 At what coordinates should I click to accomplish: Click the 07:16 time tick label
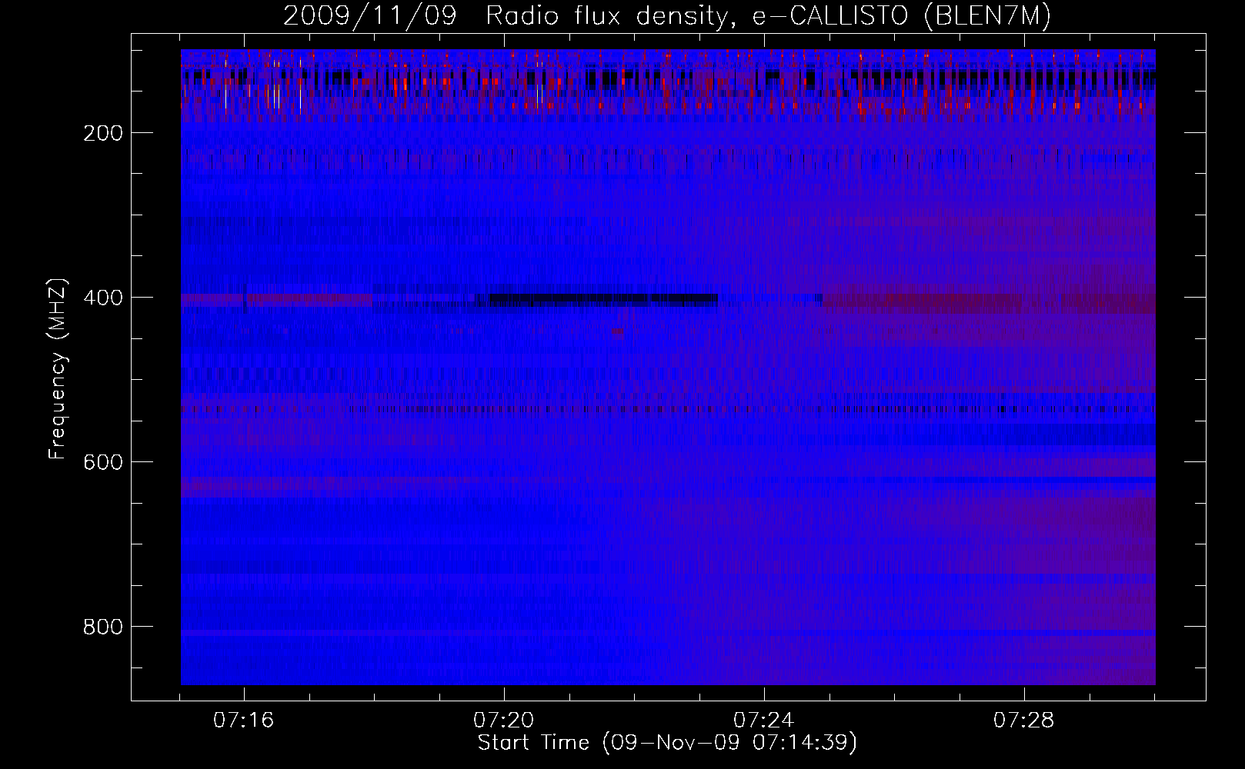click(244, 721)
